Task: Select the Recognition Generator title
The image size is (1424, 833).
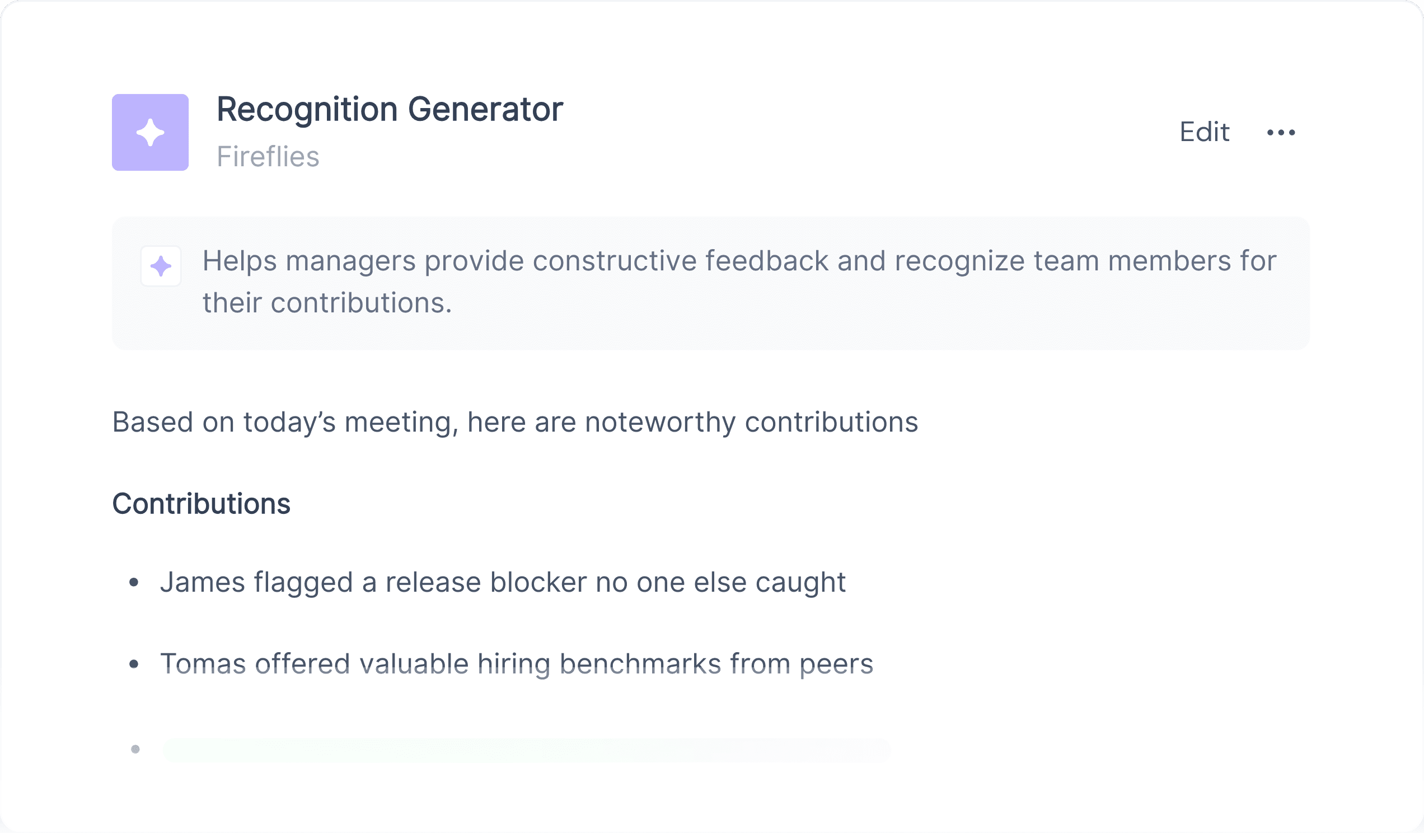Action: click(390, 110)
